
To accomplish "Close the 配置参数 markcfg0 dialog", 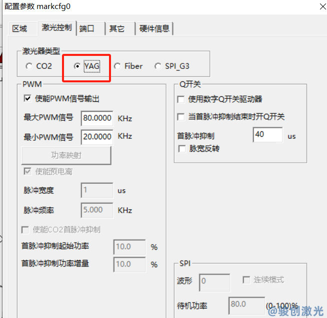I will (322, 6).
